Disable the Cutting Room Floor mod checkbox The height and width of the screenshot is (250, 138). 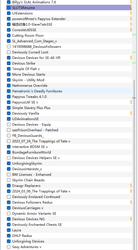point(9,35)
